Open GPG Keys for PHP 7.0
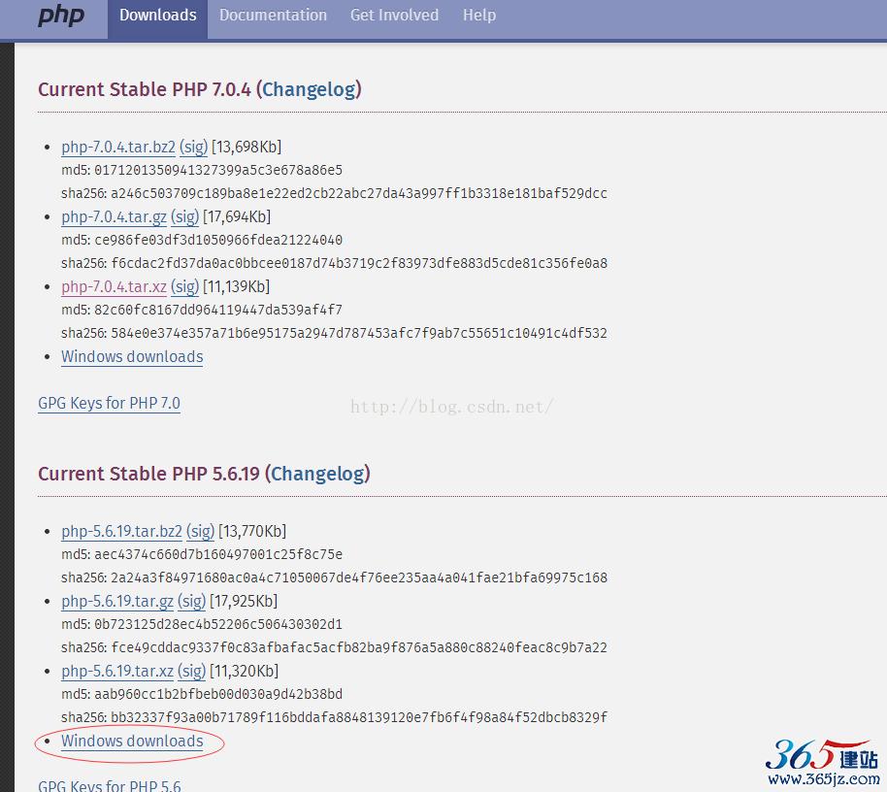887x792 pixels. tap(110, 404)
